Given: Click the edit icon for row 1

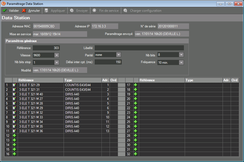Looking at the screenshot, I should click(15, 85).
